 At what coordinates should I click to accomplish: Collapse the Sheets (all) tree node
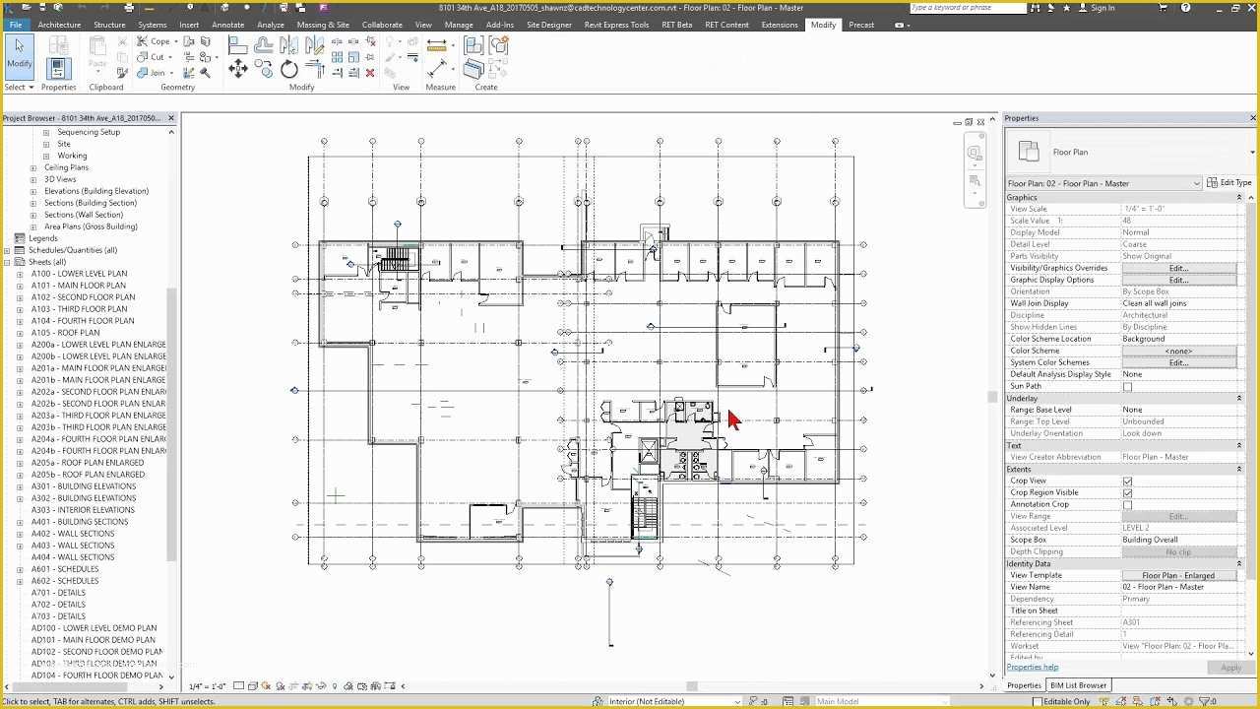(8, 262)
